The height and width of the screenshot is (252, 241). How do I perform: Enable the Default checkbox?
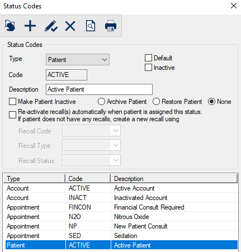148,58
